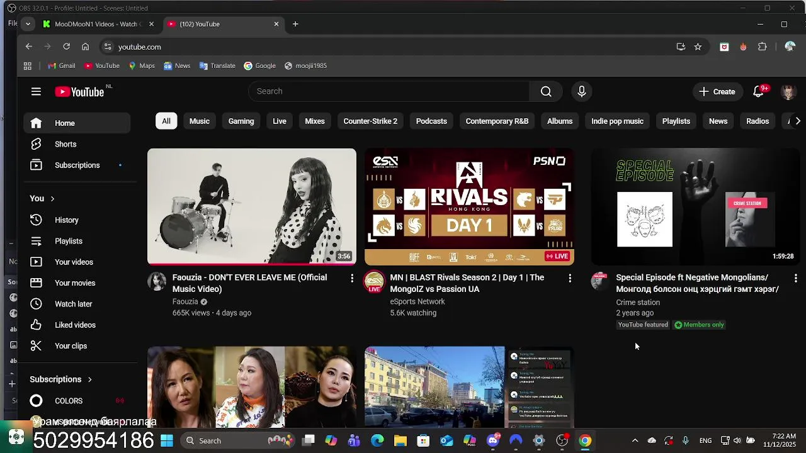Start voice search with the microphone
Image resolution: width=806 pixels, height=453 pixels.
582,91
